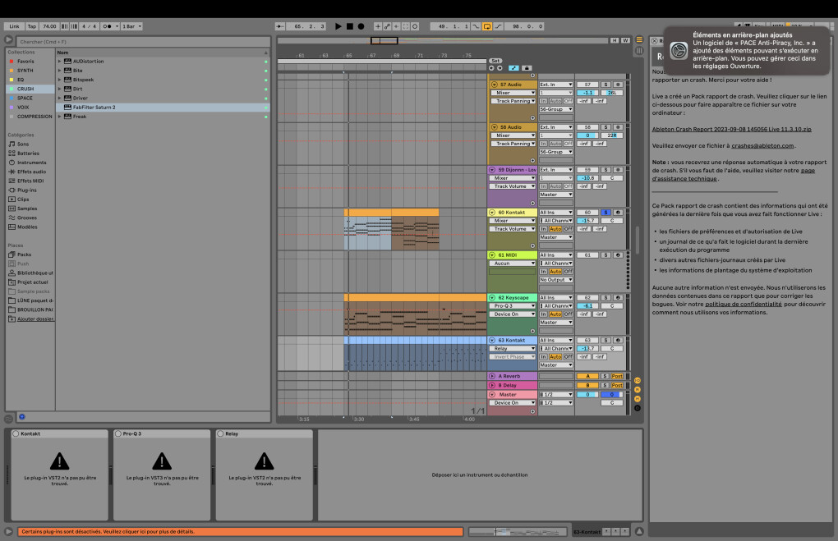Click the Stop button in transport
The width and height of the screenshot is (838, 541).
pos(349,26)
